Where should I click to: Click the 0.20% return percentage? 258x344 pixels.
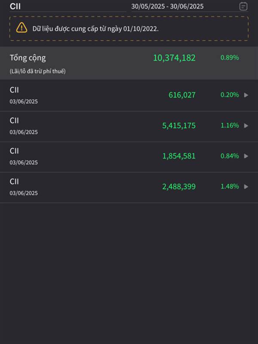point(230,95)
